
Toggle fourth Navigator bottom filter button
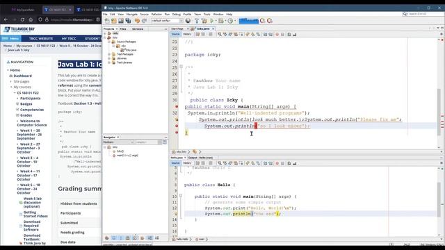[x=128, y=238]
